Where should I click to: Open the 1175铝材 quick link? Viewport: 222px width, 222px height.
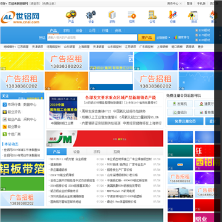pos(204,35)
